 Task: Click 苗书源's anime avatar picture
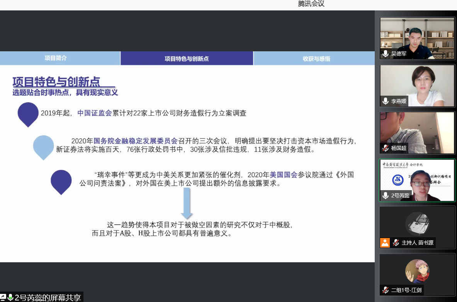tap(417, 224)
